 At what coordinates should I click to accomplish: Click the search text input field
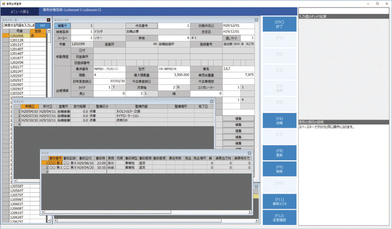click(x=18, y=26)
